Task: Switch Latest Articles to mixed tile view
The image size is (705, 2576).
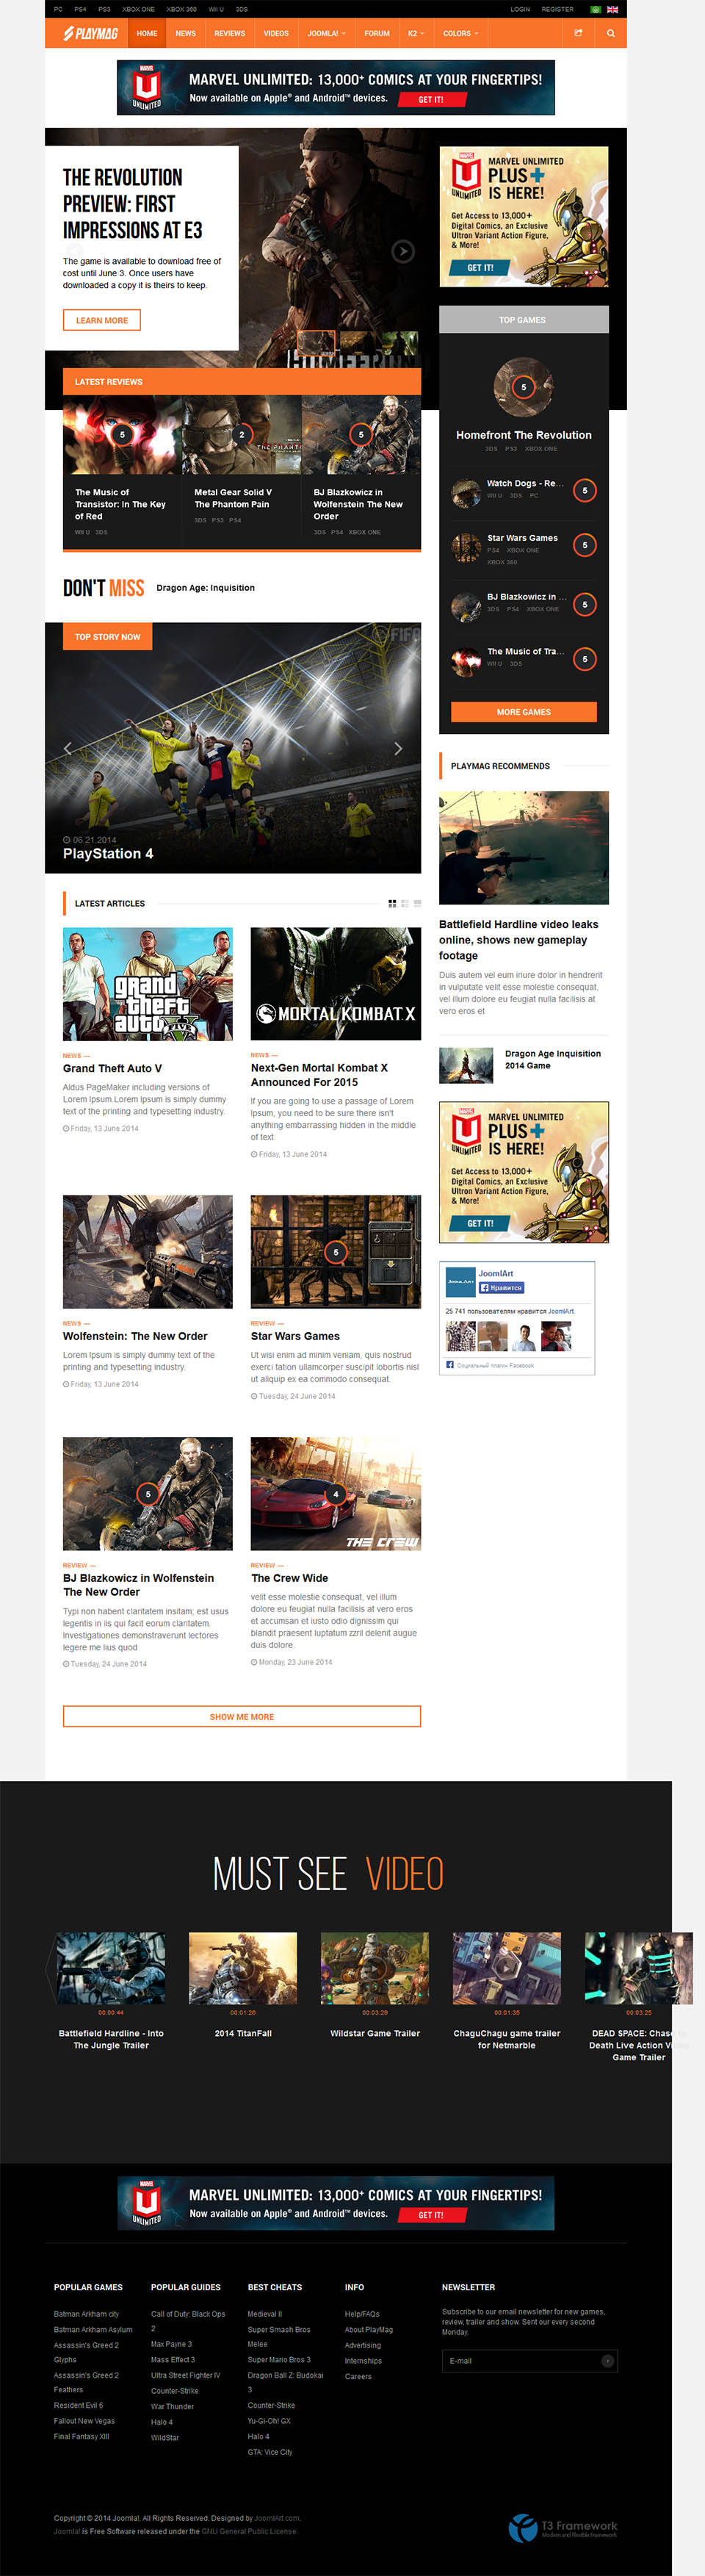Action: 405,903
